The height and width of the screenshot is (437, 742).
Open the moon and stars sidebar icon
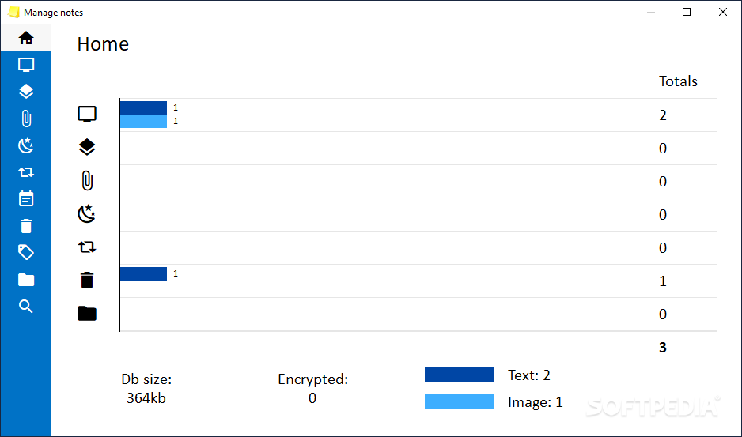26,145
